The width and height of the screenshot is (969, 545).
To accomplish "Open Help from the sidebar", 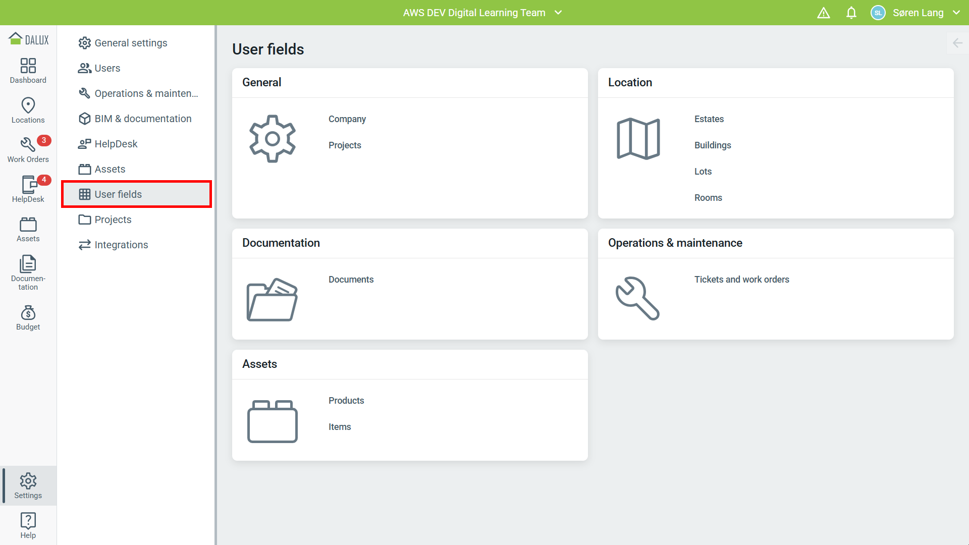I will pyautogui.click(x=28, y=525).
